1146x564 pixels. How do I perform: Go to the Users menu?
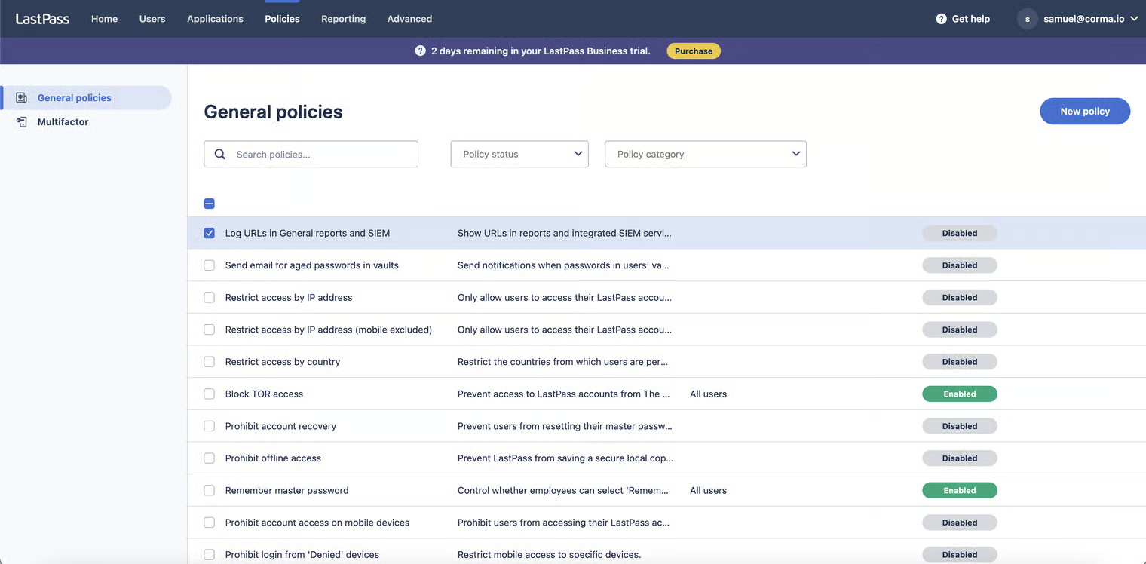pos(152,19)
